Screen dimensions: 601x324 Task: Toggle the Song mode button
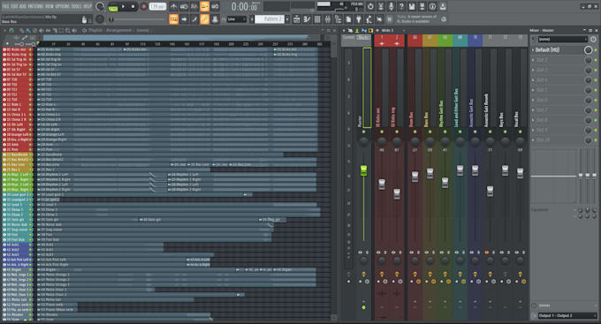(113, 8)
